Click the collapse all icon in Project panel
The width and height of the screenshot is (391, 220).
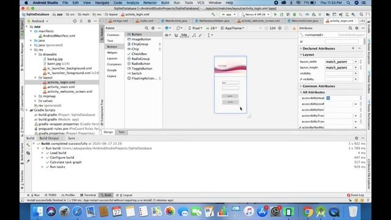[x=81, y=21]
